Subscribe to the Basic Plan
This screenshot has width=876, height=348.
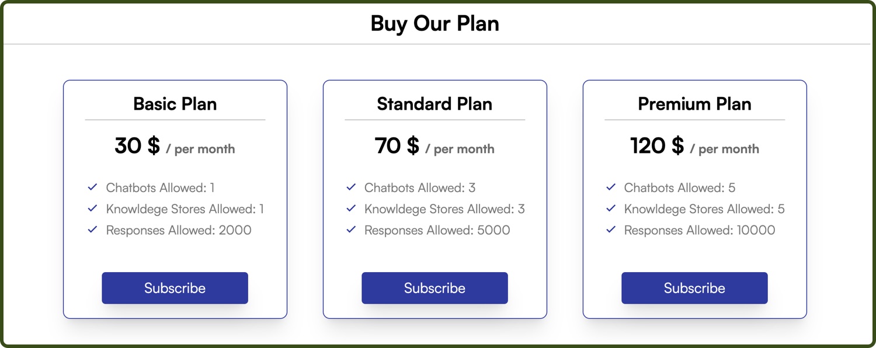tap(175, 288)
